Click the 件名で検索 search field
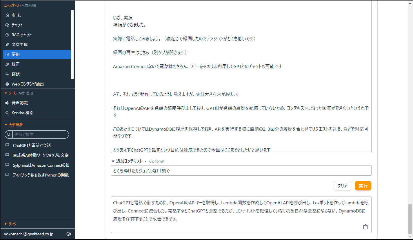The width and height of the screenshot is (413, 240). pos(40,134)
